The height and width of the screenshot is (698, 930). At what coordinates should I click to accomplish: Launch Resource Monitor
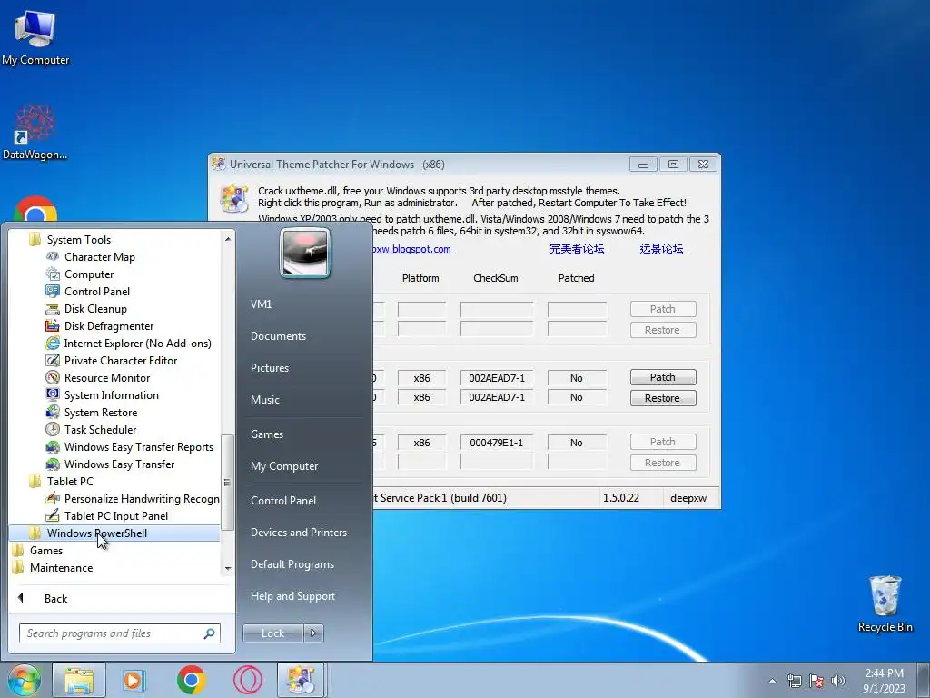pyautogui.click(x=107, y=377)
